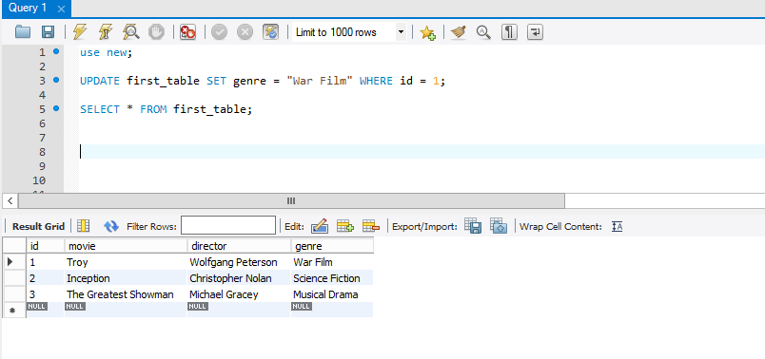Select the Christopher Nolan cell
Image resolution: width=765 pixels, height=359 pixels.
[x=239, y=278]
